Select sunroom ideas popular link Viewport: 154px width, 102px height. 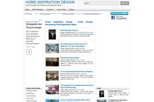31,96
